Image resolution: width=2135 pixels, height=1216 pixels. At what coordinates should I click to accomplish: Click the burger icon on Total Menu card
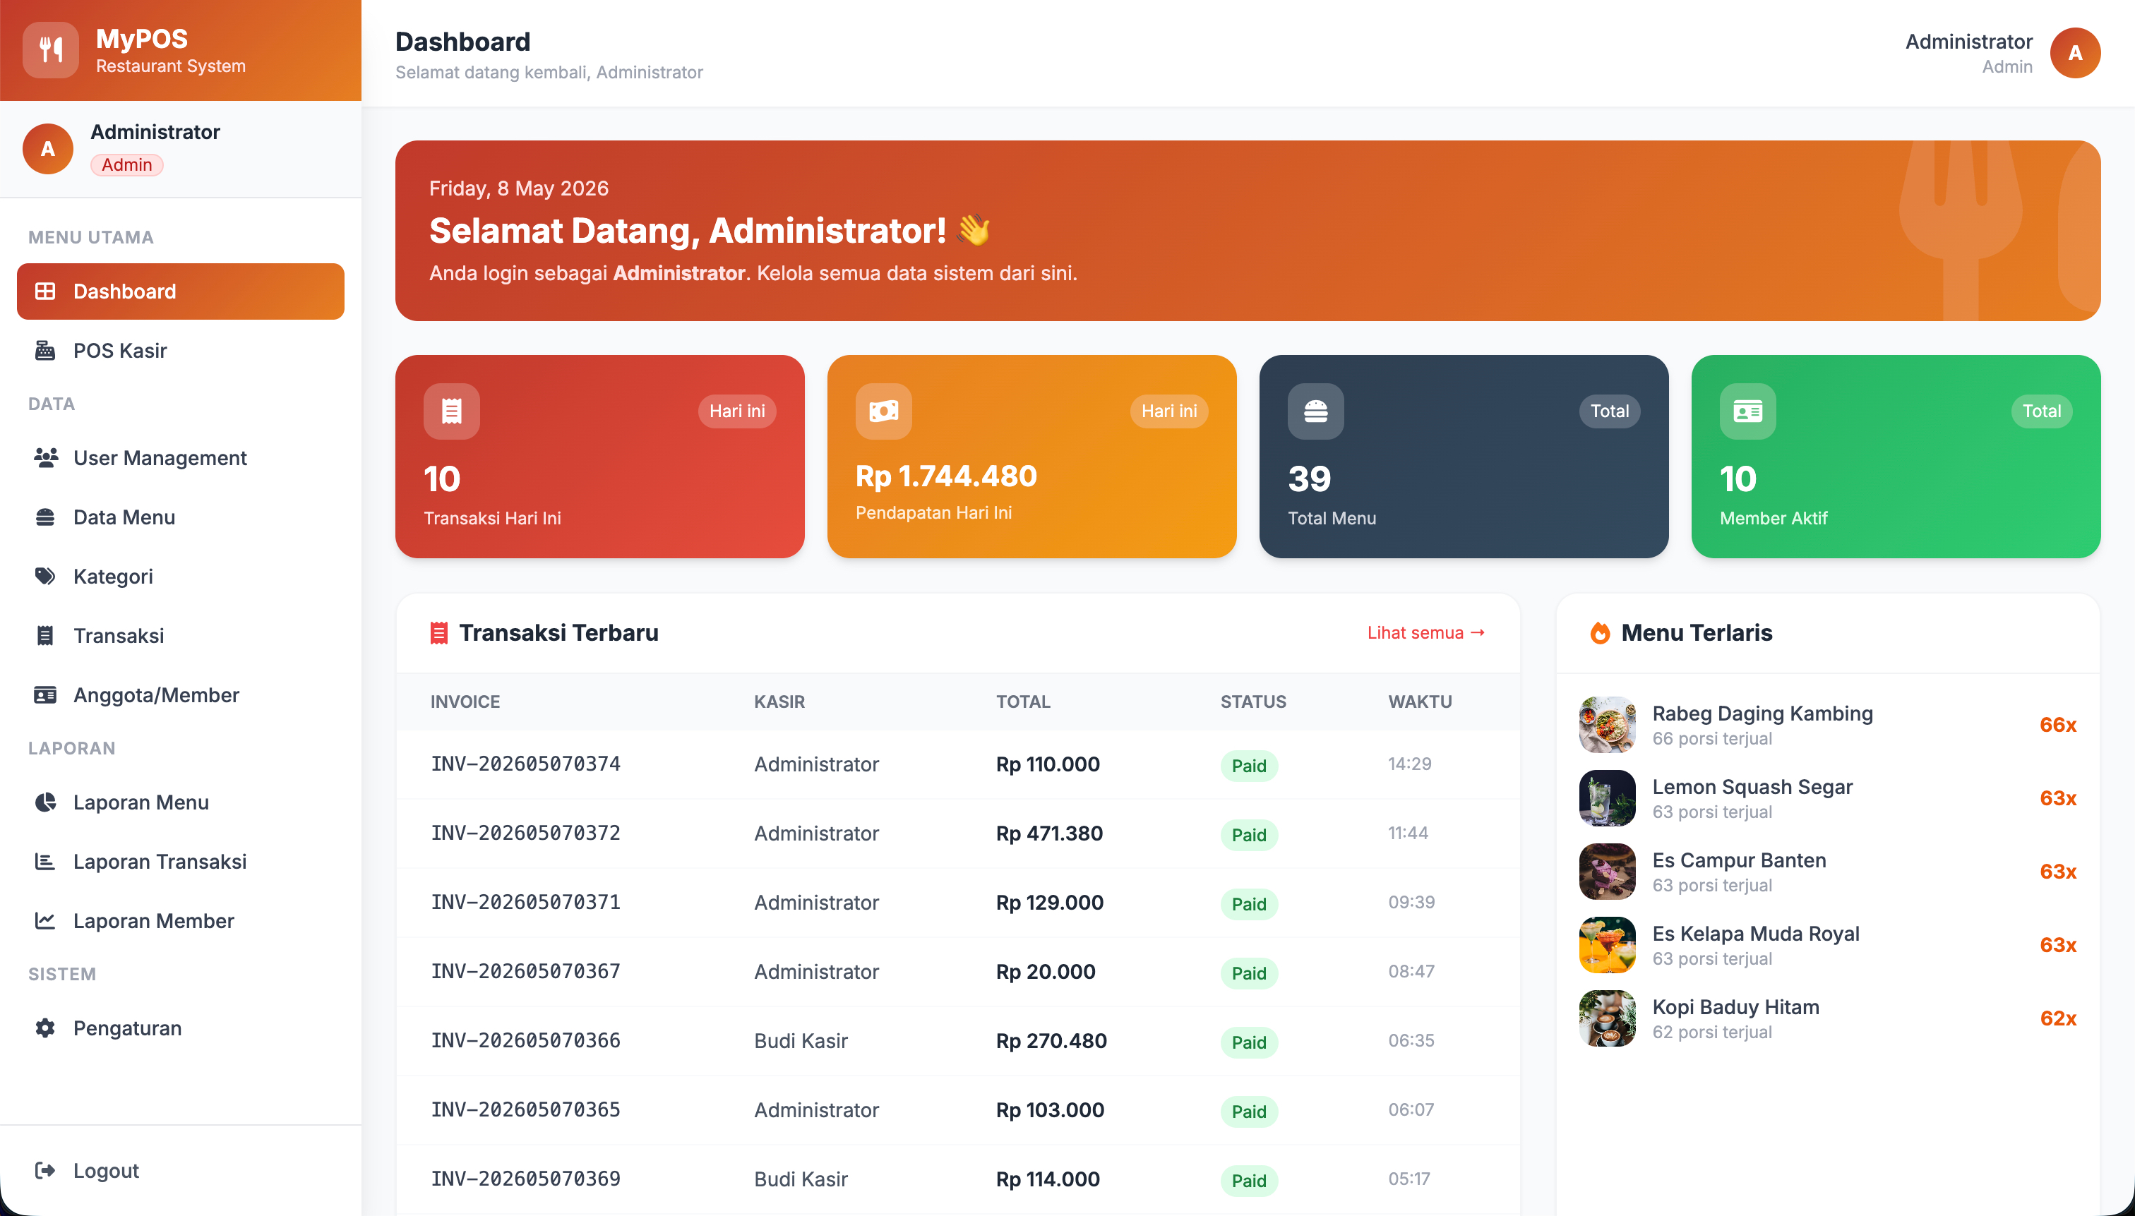pos(1315,411)
